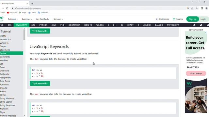Click Try it Yourself under let example
The height and width of the screenshot is (117, 209).
click(x=40, y=84)
